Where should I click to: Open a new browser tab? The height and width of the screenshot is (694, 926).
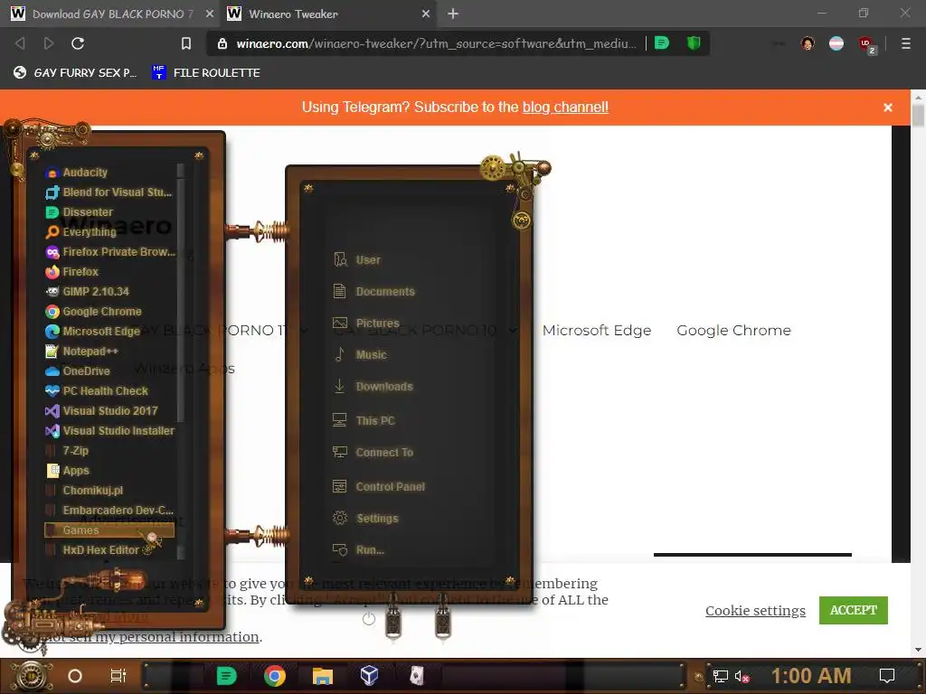pos(453,14)
